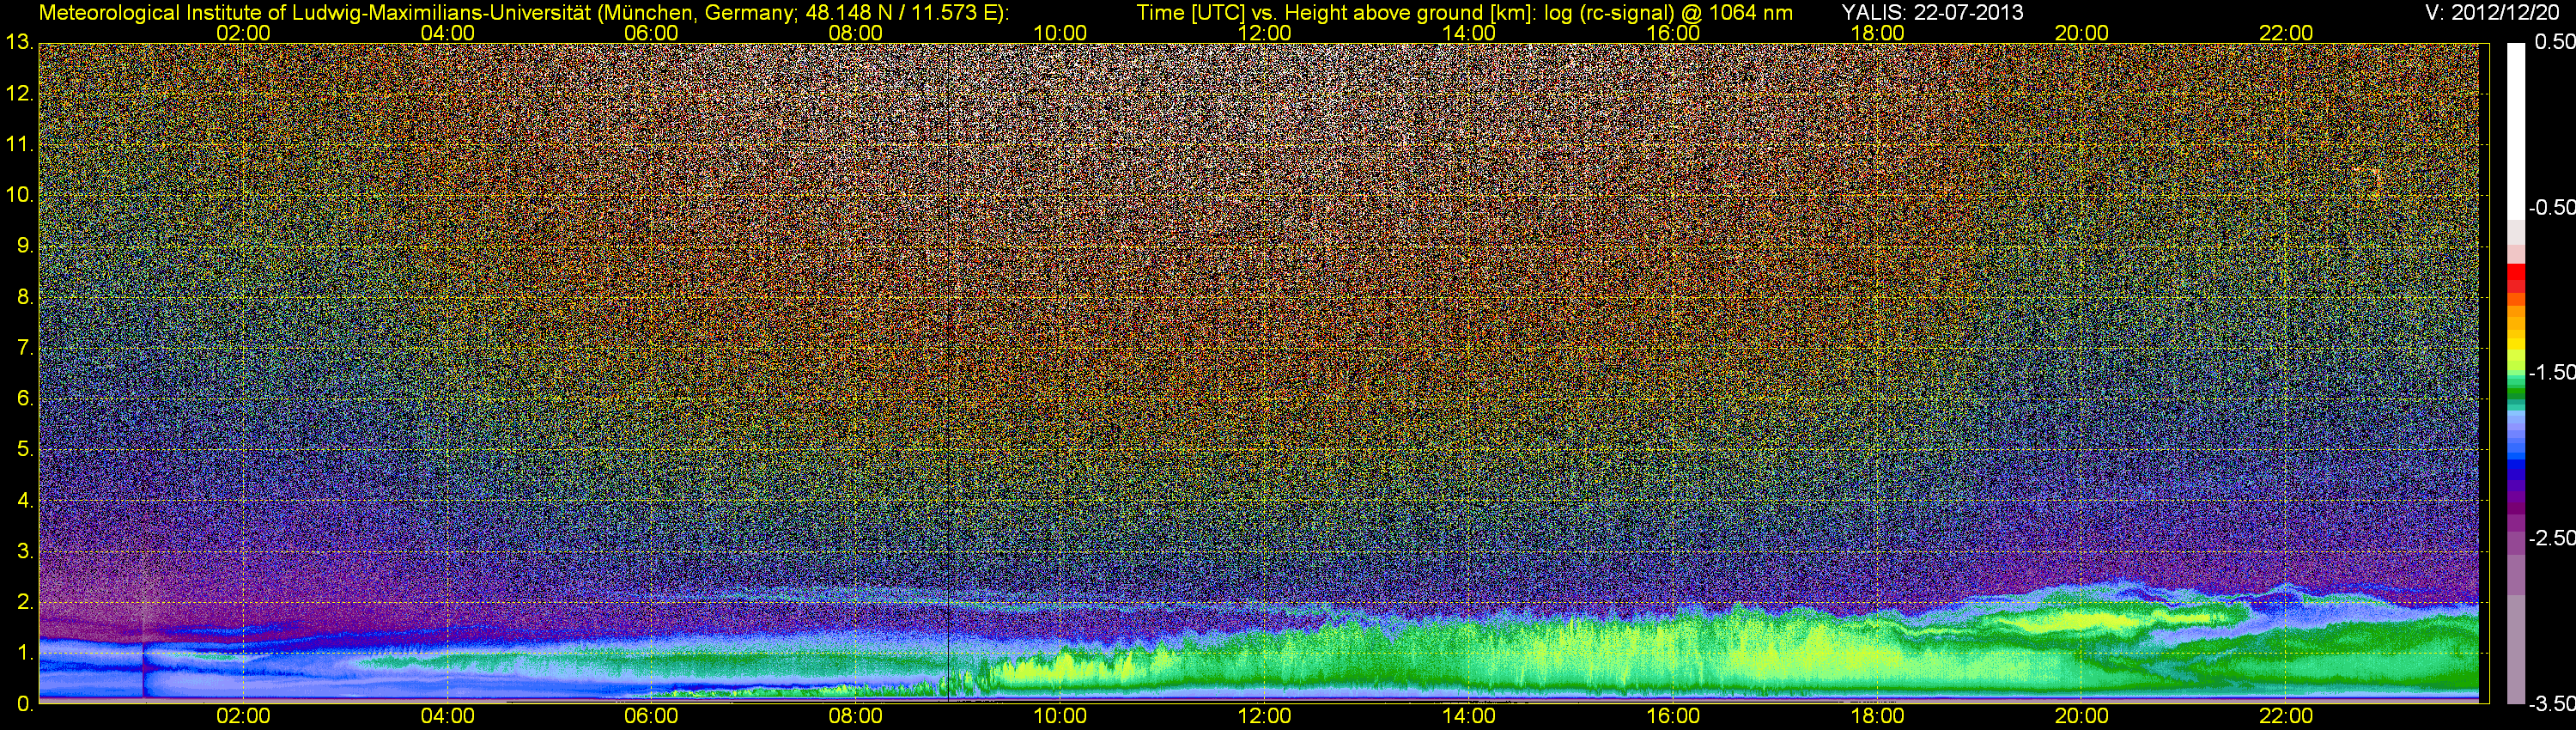Select the 16:00 label on the bottom time axis
Screen dimensions: 2576x730
[1673, 716]
